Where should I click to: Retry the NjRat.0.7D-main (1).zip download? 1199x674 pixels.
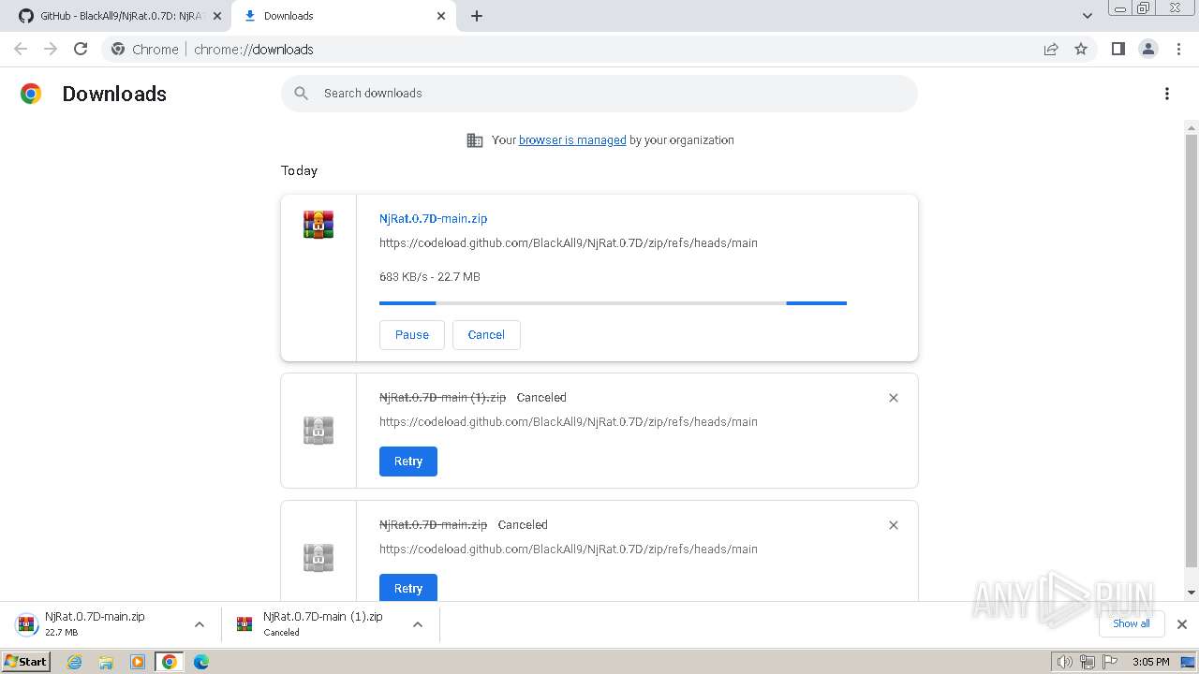(407, 462)
